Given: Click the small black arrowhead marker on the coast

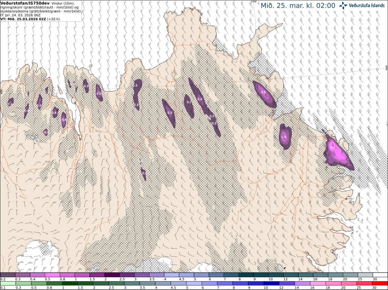Looking at the screenshot, I should click(x=284, y=268).
